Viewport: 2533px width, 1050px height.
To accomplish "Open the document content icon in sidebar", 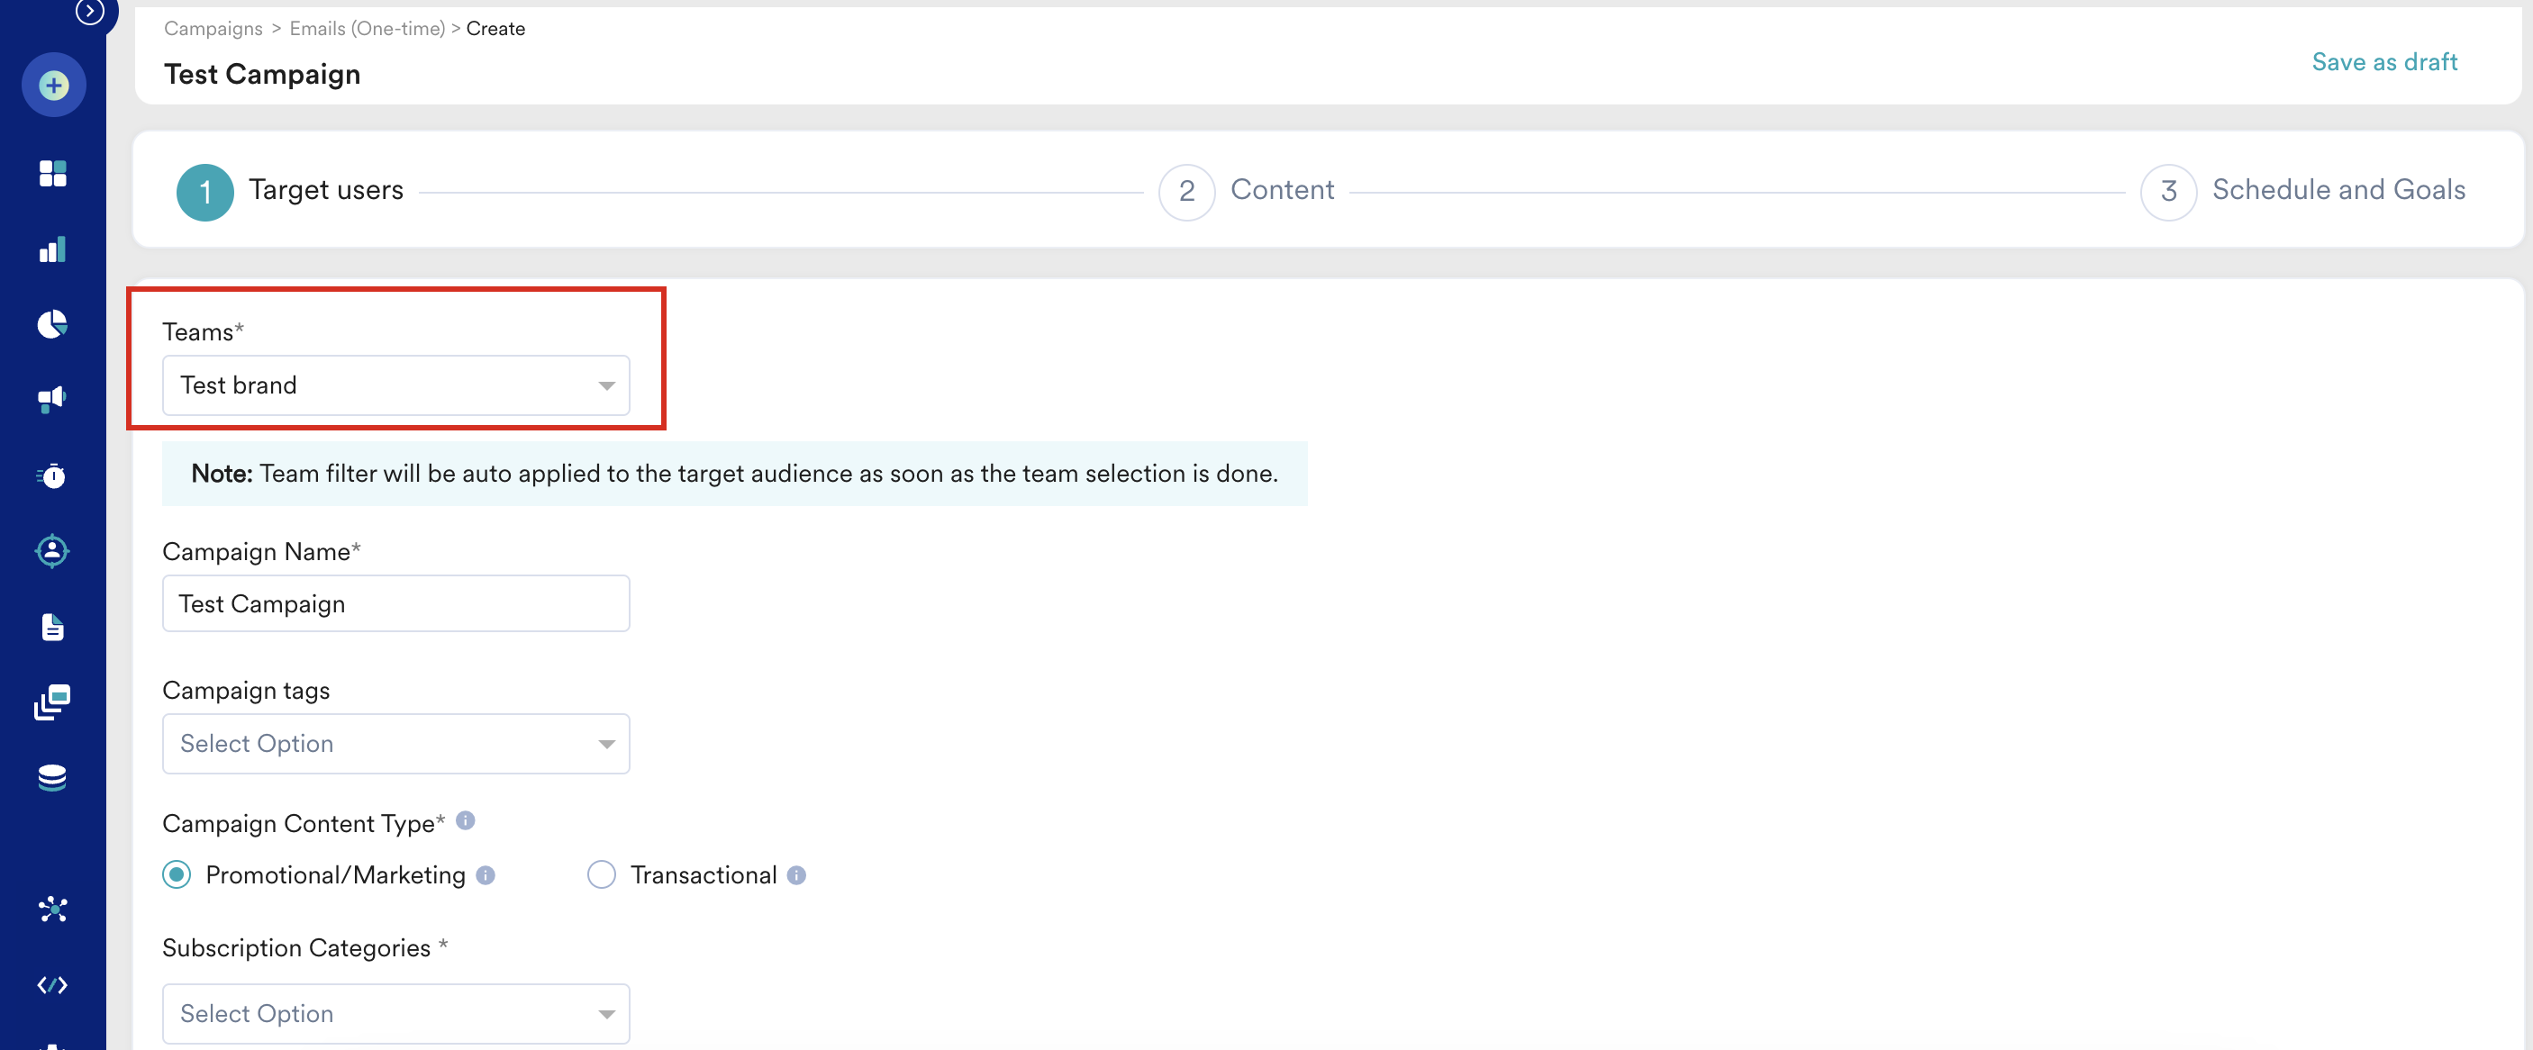I will click(x=53, y=626).
